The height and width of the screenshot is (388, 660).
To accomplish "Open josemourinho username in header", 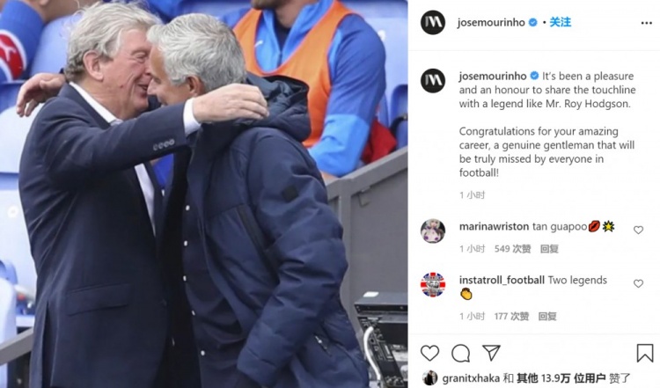I will pos(491,22).
